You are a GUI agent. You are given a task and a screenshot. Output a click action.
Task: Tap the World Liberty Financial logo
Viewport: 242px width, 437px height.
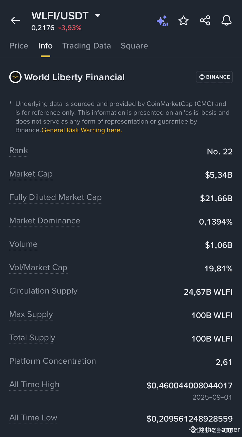coord(15,77)
